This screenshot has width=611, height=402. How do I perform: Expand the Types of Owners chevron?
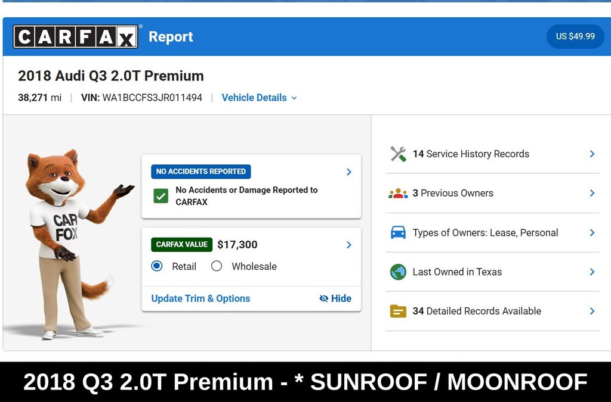point(592,232)
